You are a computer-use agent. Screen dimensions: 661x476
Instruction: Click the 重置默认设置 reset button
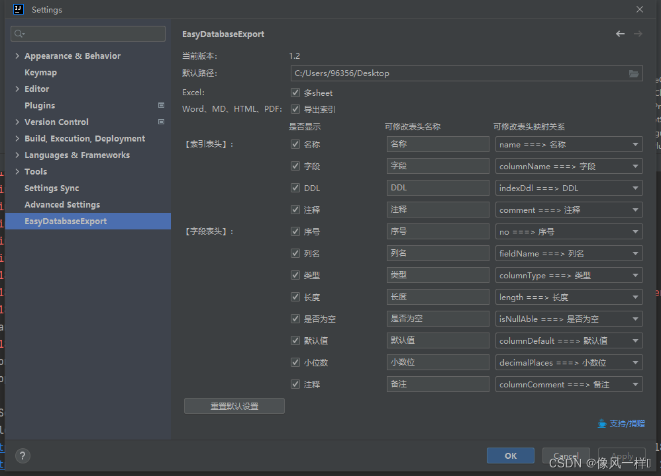234,406
